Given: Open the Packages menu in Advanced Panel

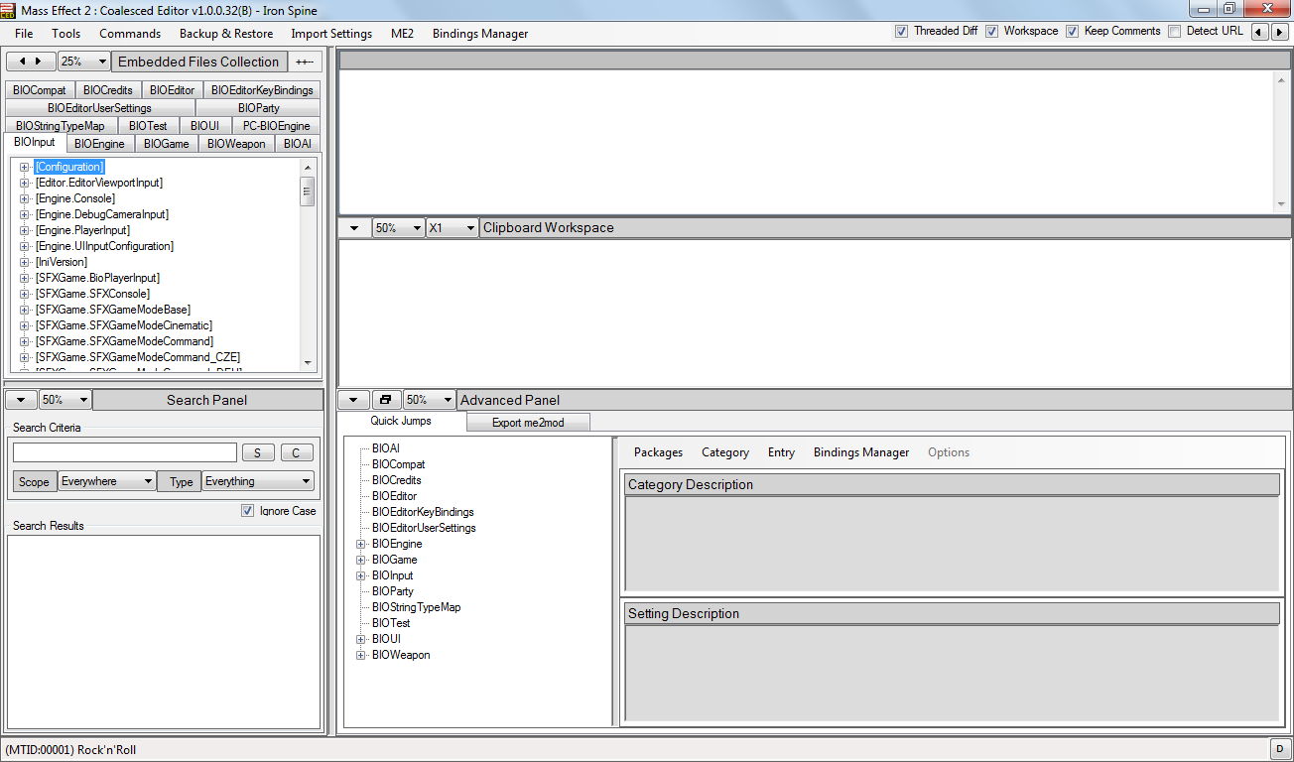Looking at the screenshot, I should [659, 452].
